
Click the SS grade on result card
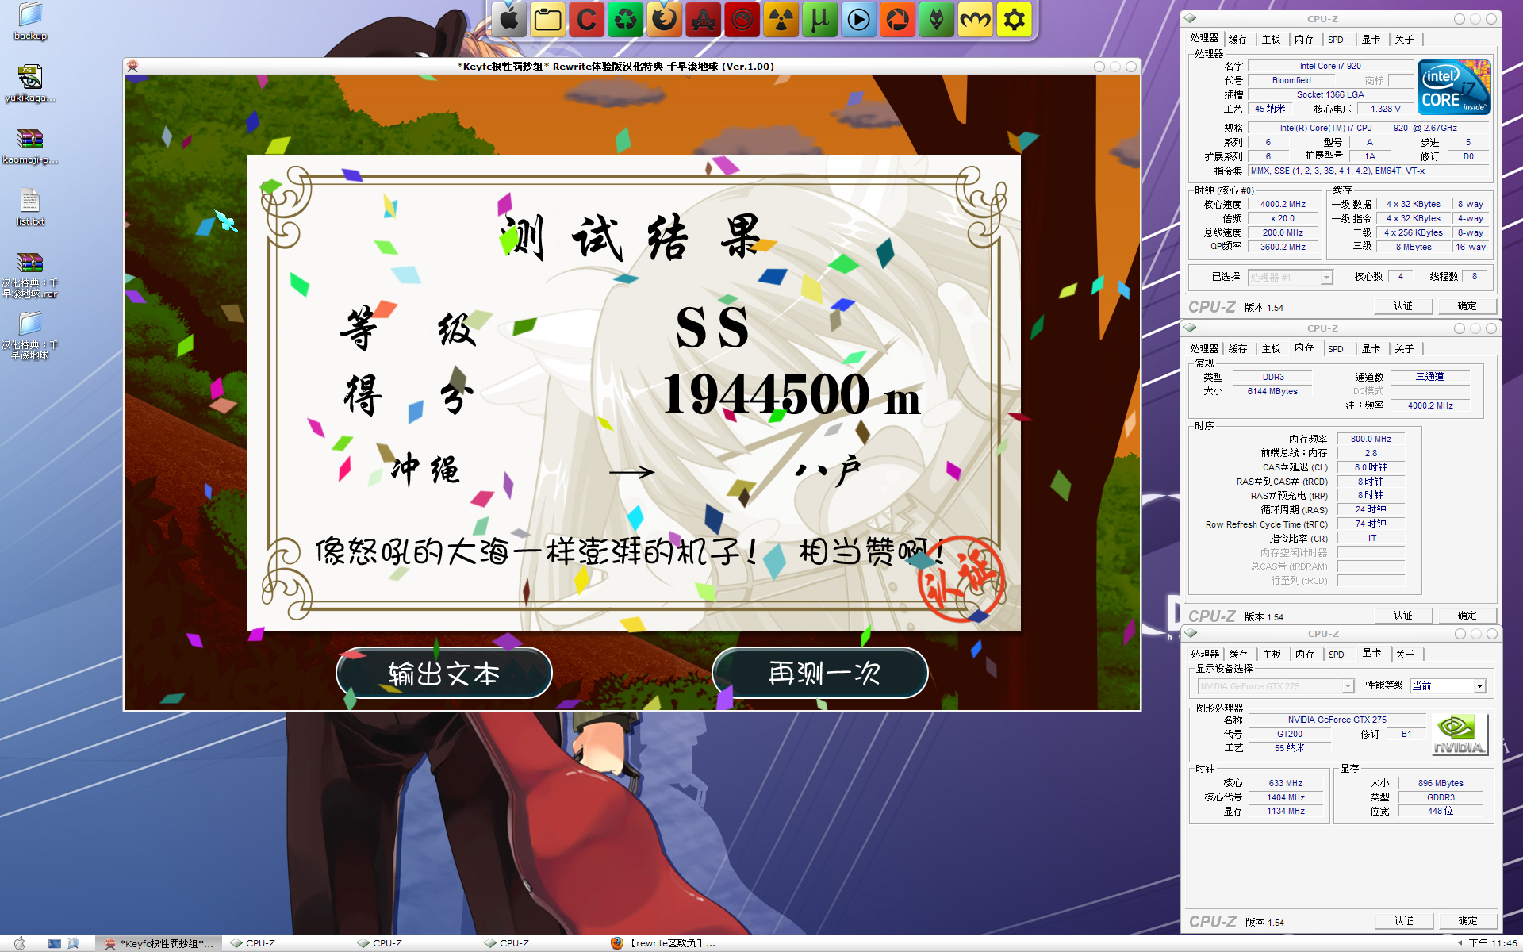click(712, 326)
